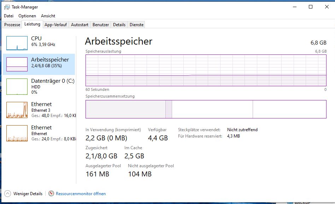The width and height of the screenshot is (335, 204).
Task: Switch to the App-Verlauf tab
Action: pyautogui.click(x=55, y=25)
